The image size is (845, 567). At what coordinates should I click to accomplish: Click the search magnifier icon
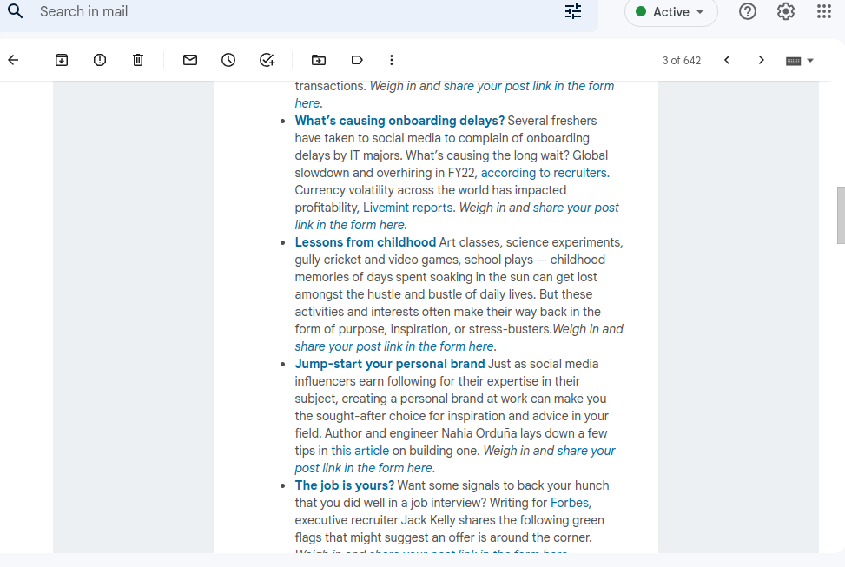[x=16, y=11]
